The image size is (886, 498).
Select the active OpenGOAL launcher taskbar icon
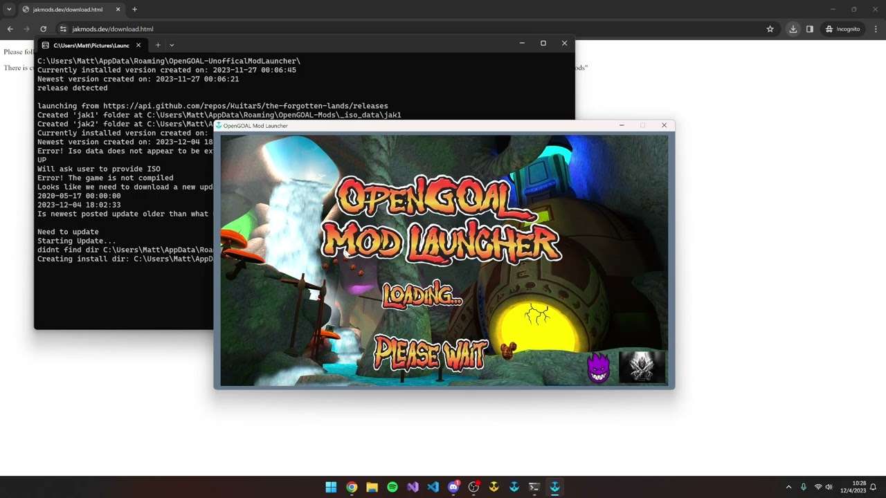coord(554,487)
